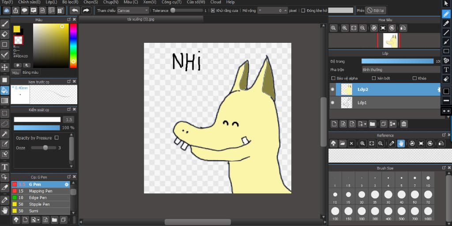Click the cloud save icon in toolbar
This screenshot has height=226, width=452.
[x=7, y=11]
